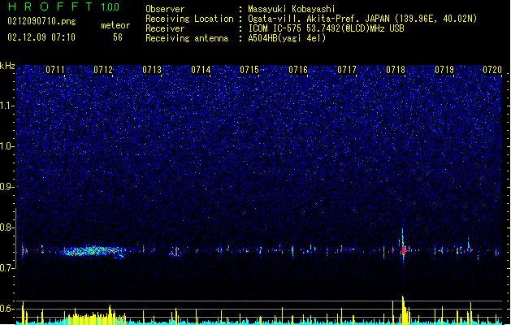Click the 1.1 kHz axis label
This screenshot has width=511, height=325.
tap(7, 106)
